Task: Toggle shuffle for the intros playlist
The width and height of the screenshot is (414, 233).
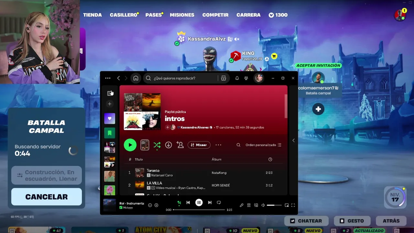Action: click(157, 145)
